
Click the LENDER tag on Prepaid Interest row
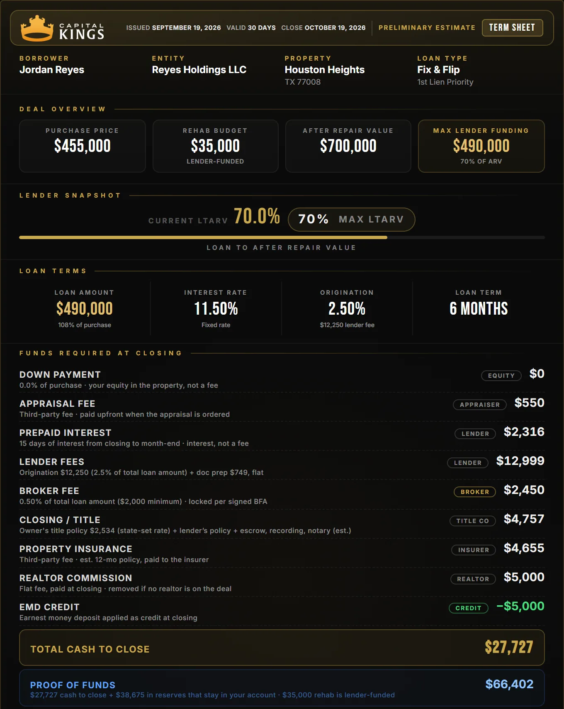coord(475,434)
